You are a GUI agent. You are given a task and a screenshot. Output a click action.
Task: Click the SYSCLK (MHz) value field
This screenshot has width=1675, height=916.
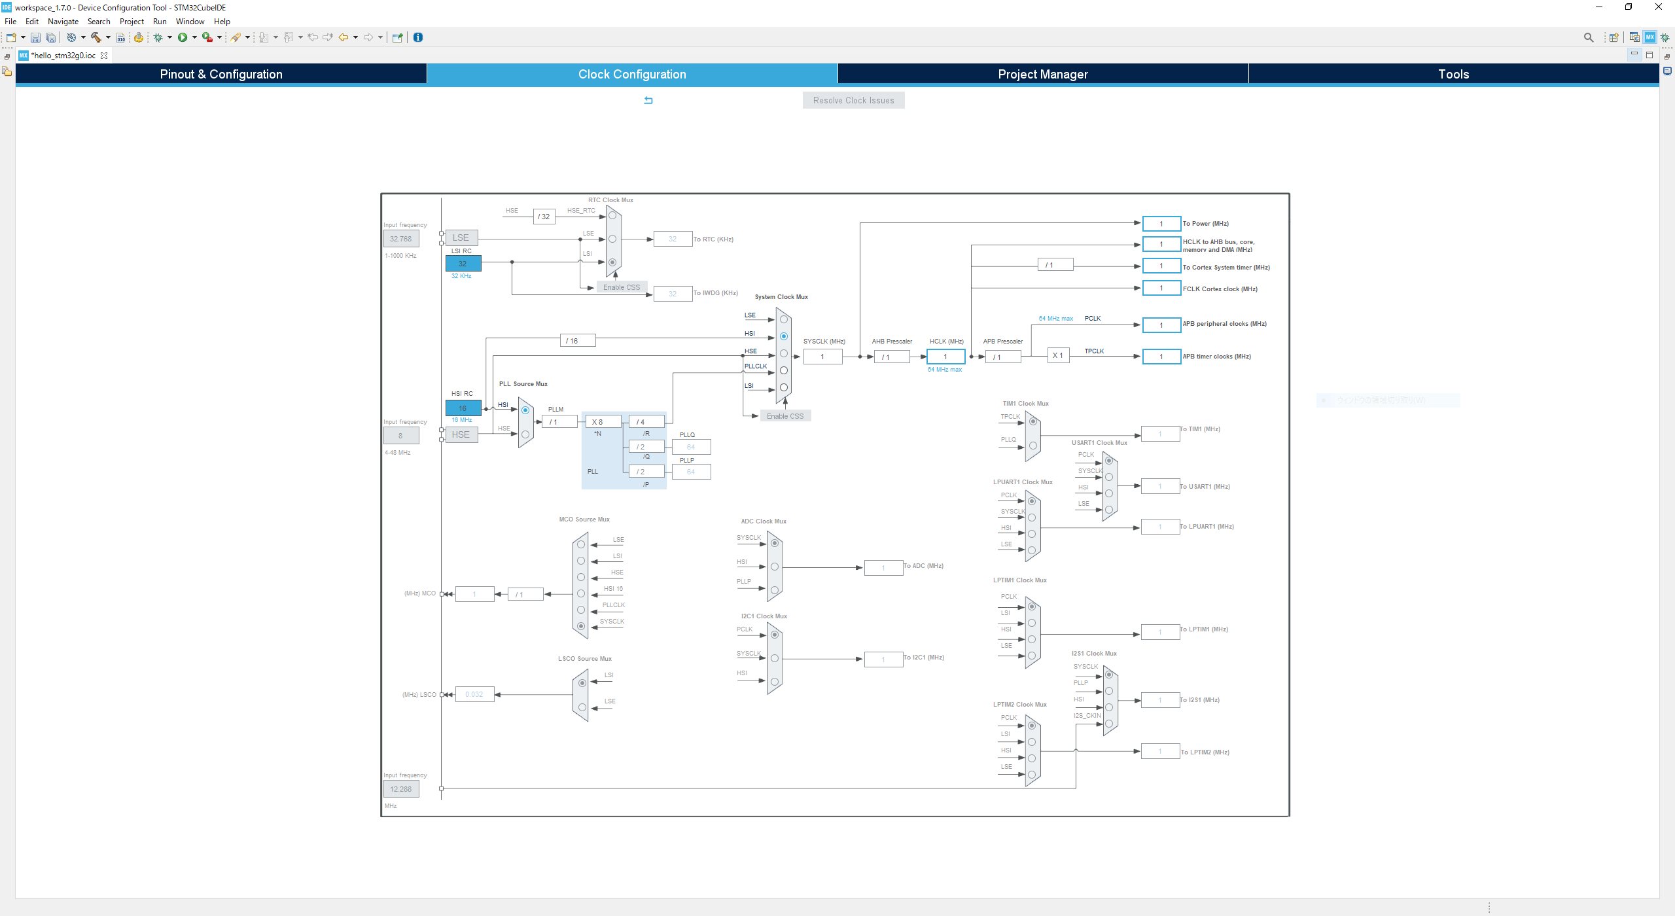tap(822, 357)
